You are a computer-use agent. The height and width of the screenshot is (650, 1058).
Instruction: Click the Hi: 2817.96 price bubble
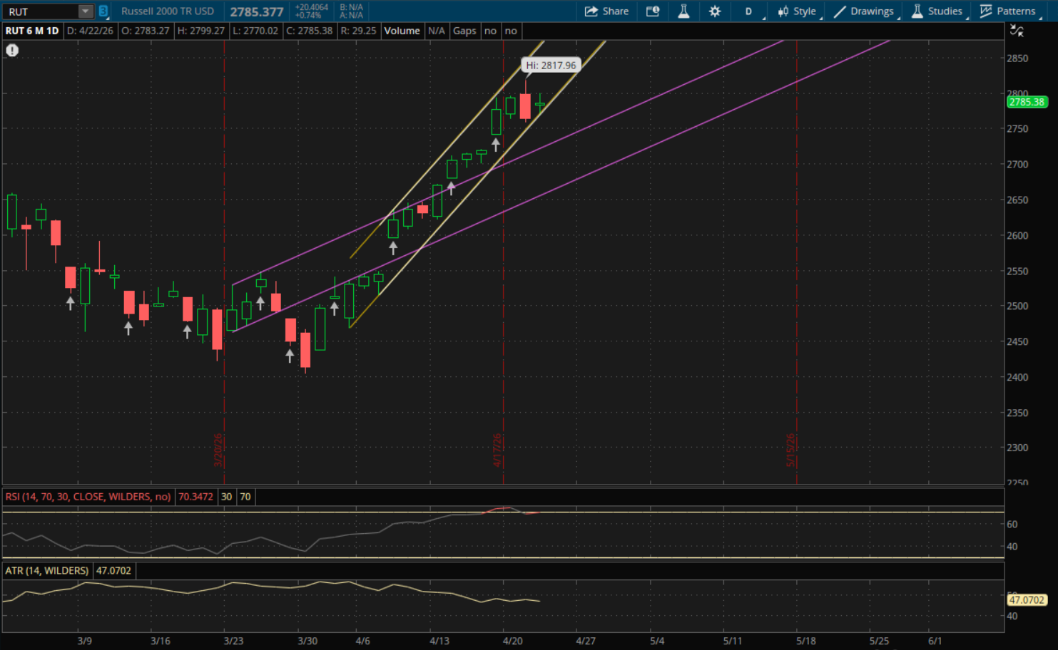tap(551, 66)
